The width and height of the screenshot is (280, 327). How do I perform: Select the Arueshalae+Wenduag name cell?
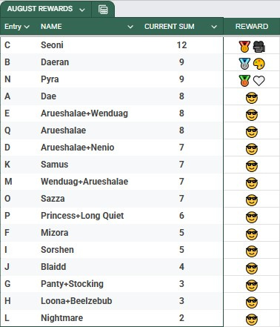[x=84, y=113]
